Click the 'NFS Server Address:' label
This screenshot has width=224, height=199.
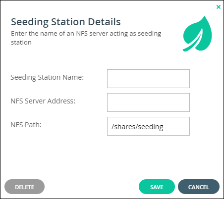click(43, 101)
